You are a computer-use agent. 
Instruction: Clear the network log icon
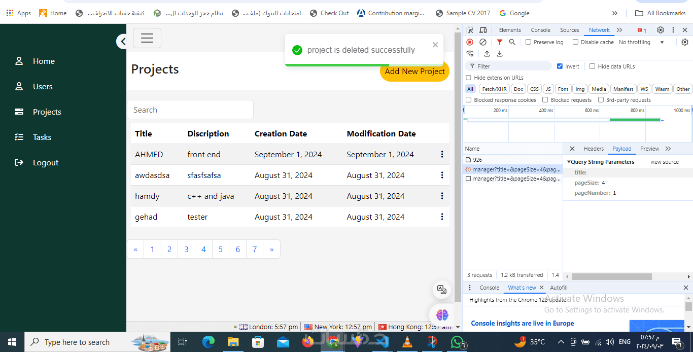[x=483, y=42]
